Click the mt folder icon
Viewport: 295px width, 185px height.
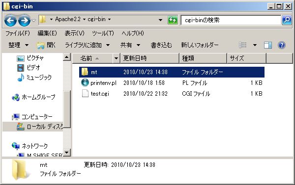pos(85,72)
